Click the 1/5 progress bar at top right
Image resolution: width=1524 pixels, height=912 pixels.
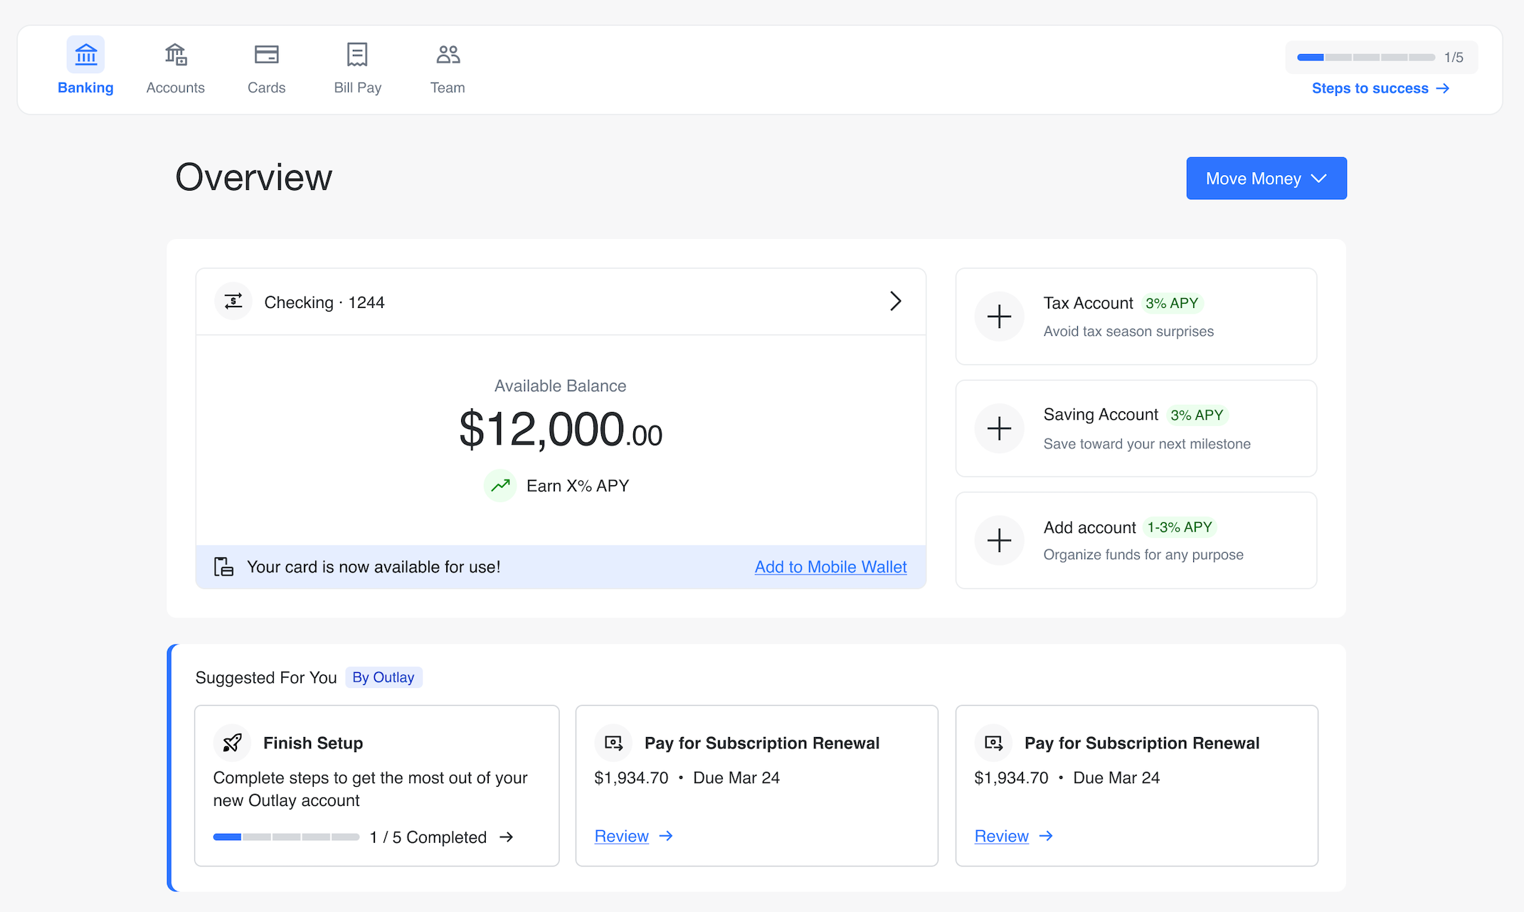click(x=1366, y=57)
